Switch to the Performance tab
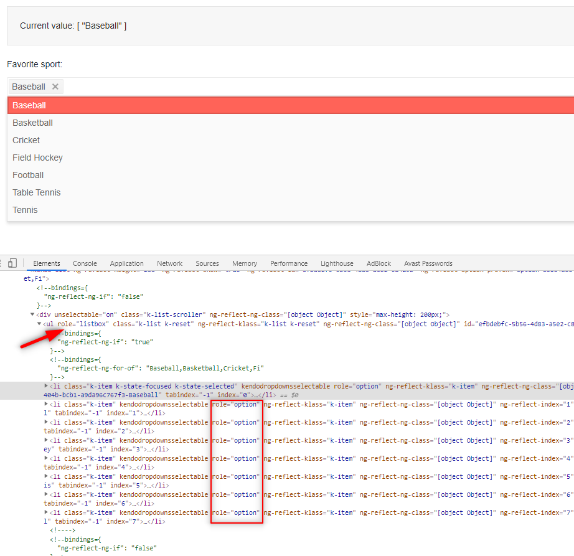Screen dimensions: 574x556 [x=288, y=263]
